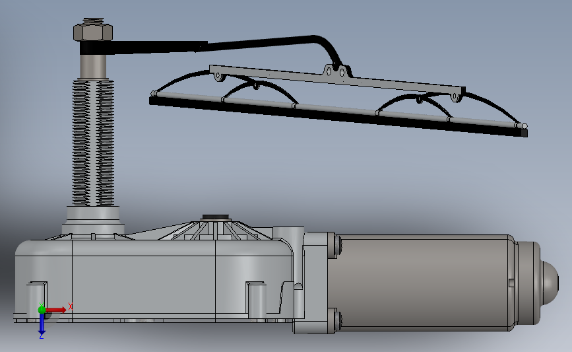This screenshot has width=572, height=352.
Task: Select the smooth sleeve below the wiper arm
Action: tap(93, 66)
